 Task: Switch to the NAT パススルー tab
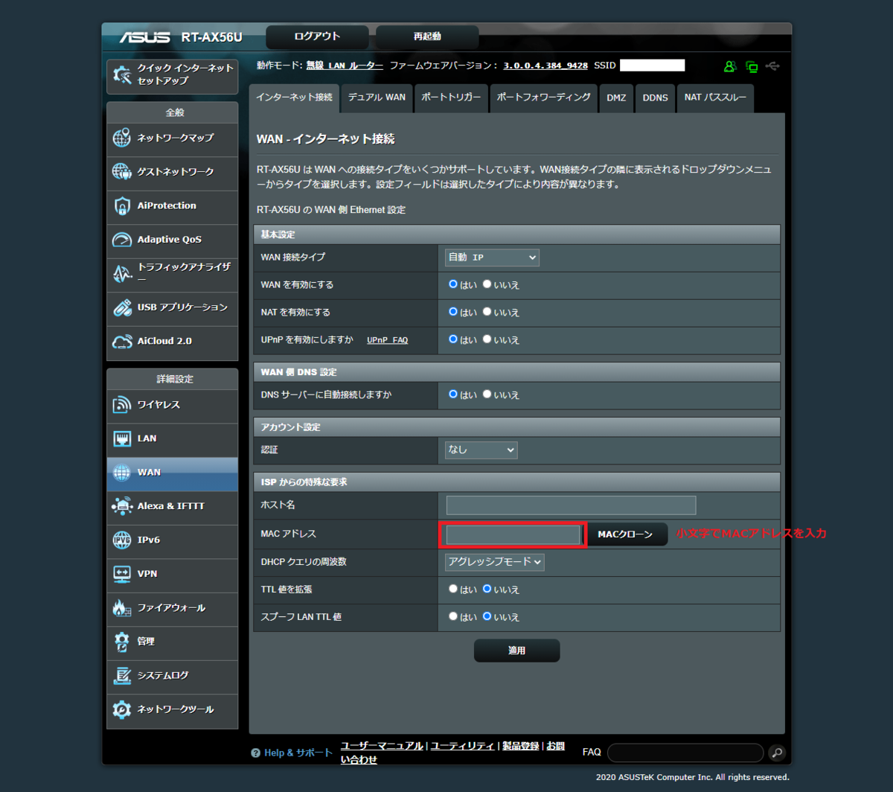(715, 98)
